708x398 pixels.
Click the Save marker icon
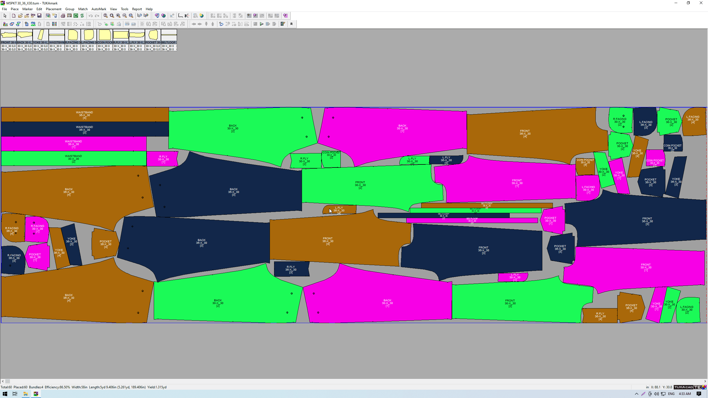click(x=39, y=16)
